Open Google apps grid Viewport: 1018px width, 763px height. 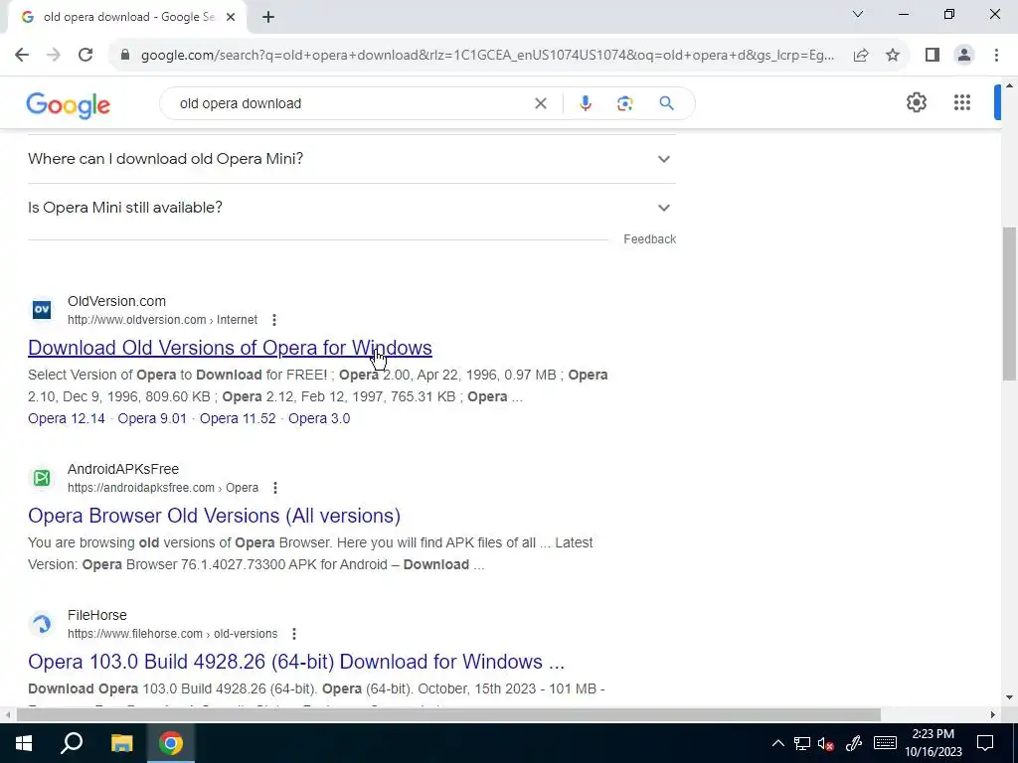(962, 102)
